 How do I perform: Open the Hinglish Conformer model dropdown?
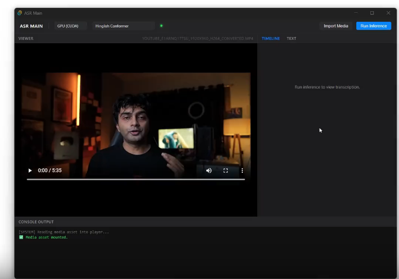click(124, 26)
